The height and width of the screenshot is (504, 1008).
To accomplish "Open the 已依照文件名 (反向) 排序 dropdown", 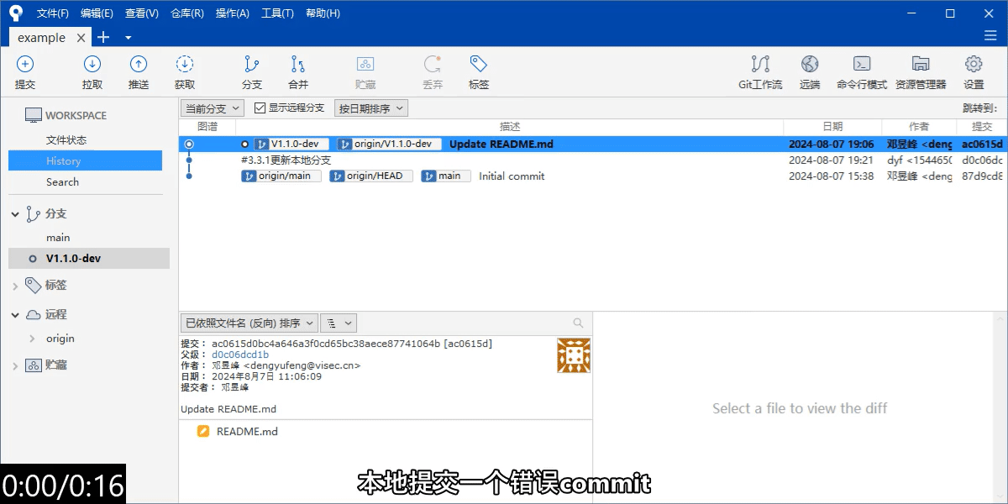I will 254,323.
